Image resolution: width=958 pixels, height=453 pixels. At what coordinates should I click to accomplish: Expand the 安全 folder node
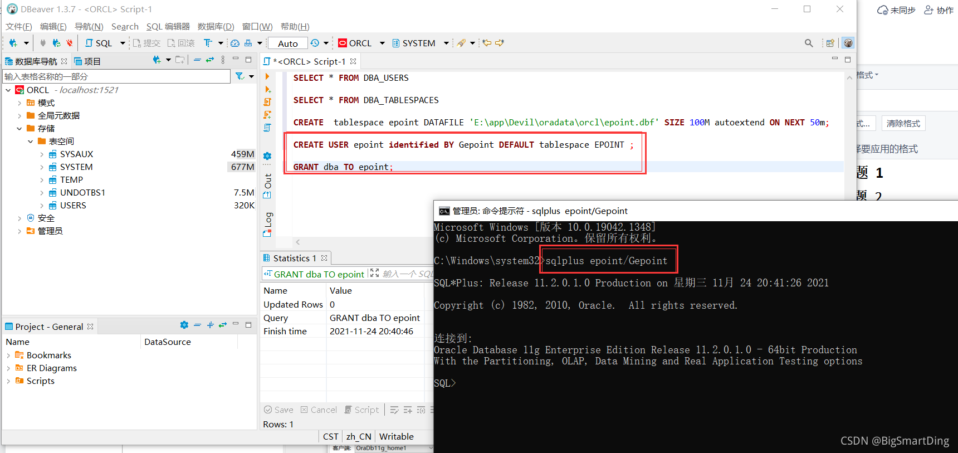[x=19, y=218]
